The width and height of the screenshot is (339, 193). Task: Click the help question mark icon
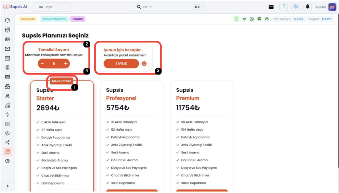click(x=283, y=7)
